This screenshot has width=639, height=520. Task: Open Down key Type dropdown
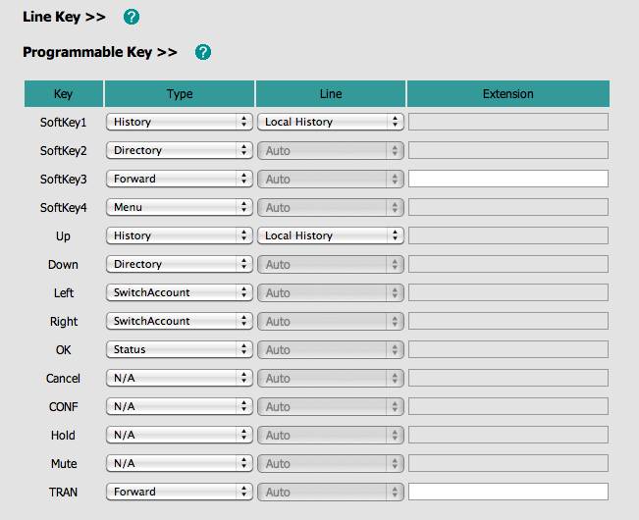pos(180,264)
